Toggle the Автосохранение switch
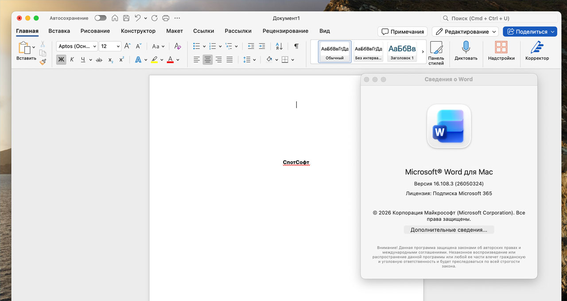Image resolution: width=567 pixels, height=301 pixels. (101, 18)
